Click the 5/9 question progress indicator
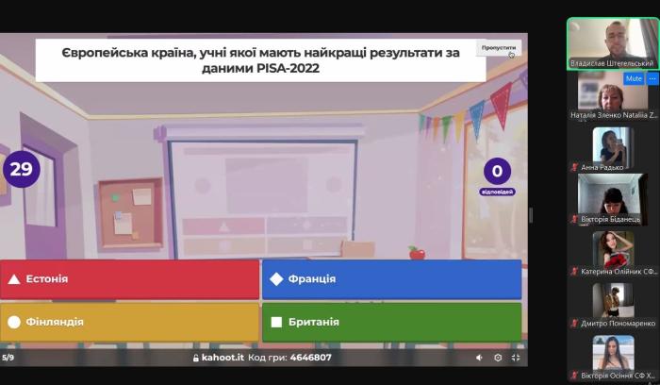The image size is (660, 385). coord(8,358)
